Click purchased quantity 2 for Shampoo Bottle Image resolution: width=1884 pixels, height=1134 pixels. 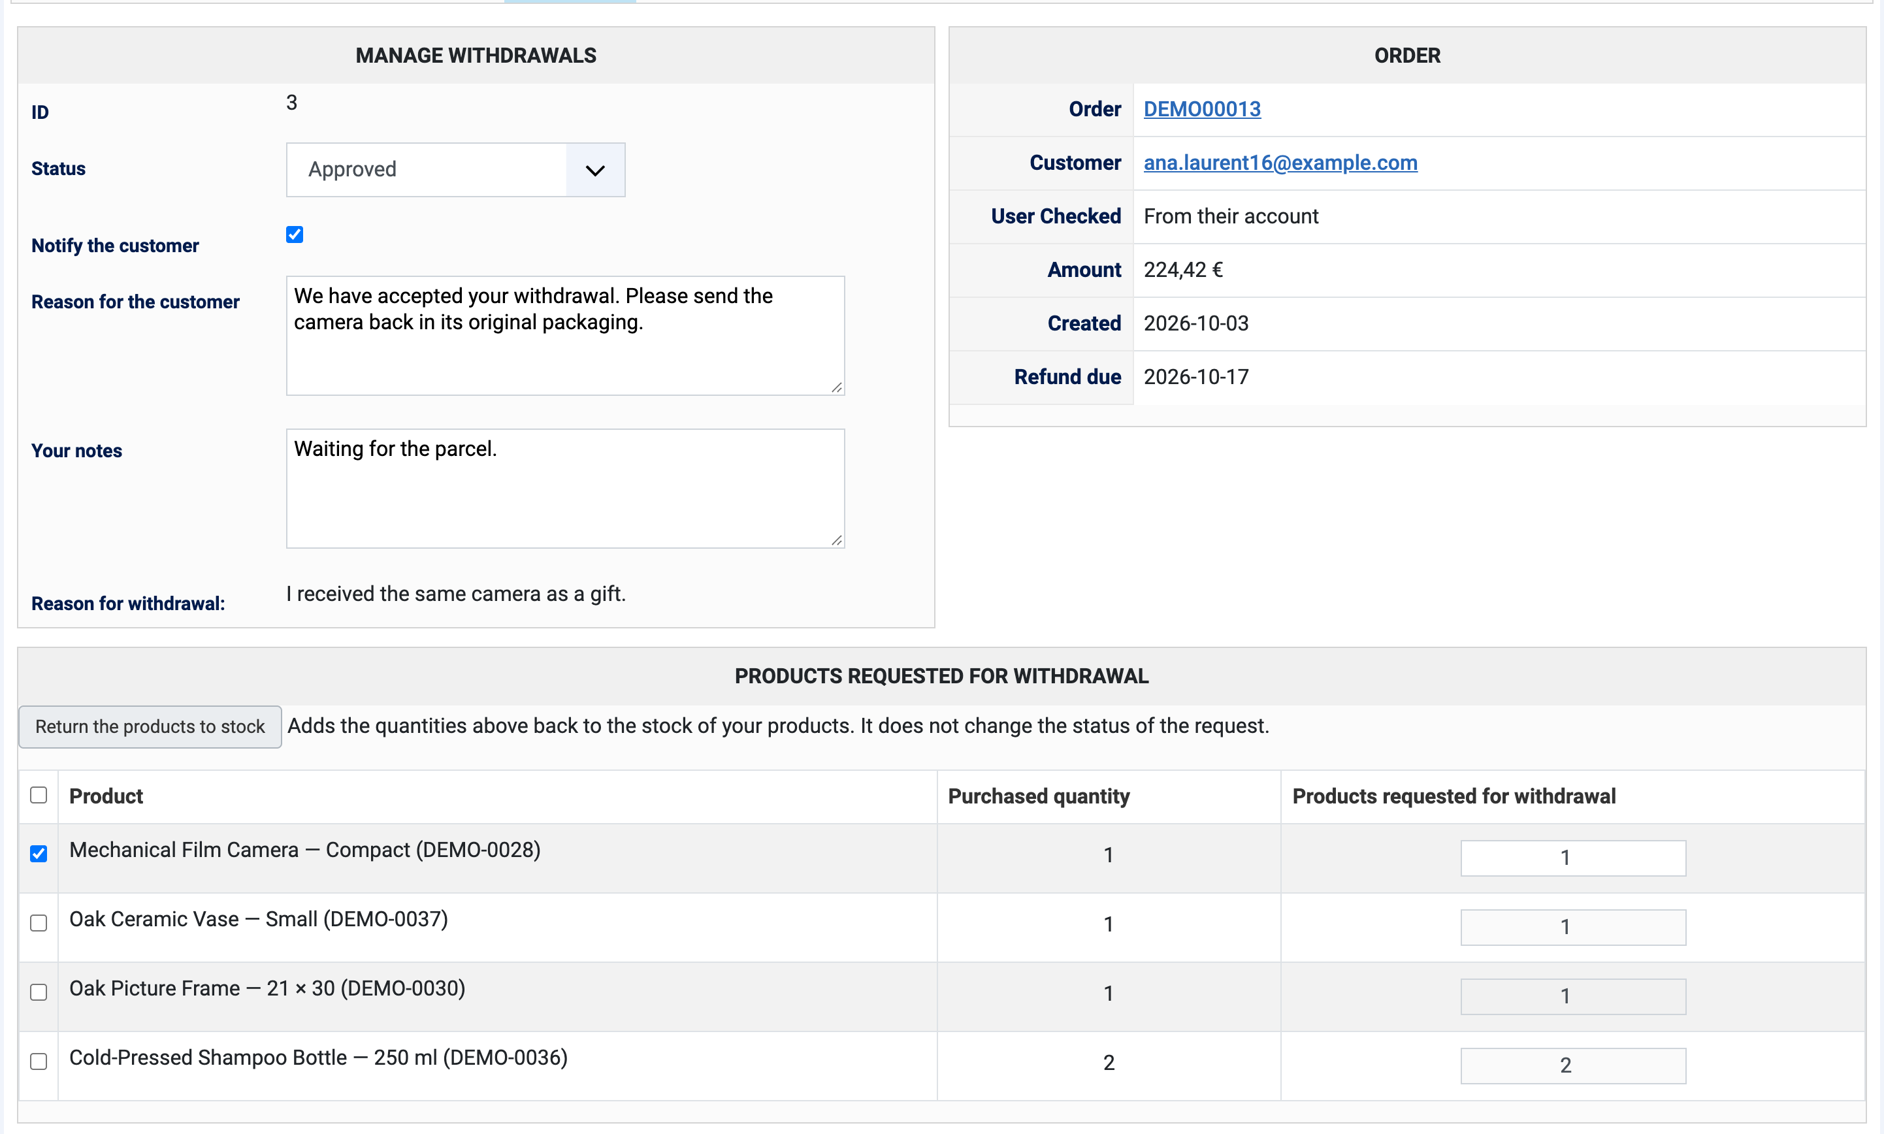coord(1109,1063)
